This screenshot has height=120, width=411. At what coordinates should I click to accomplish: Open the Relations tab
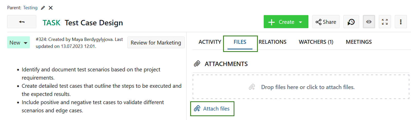click(272, 42)
